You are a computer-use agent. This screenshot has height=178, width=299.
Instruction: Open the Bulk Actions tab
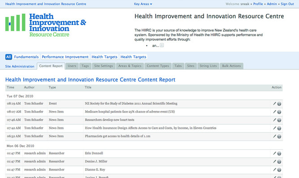(231, 66)
